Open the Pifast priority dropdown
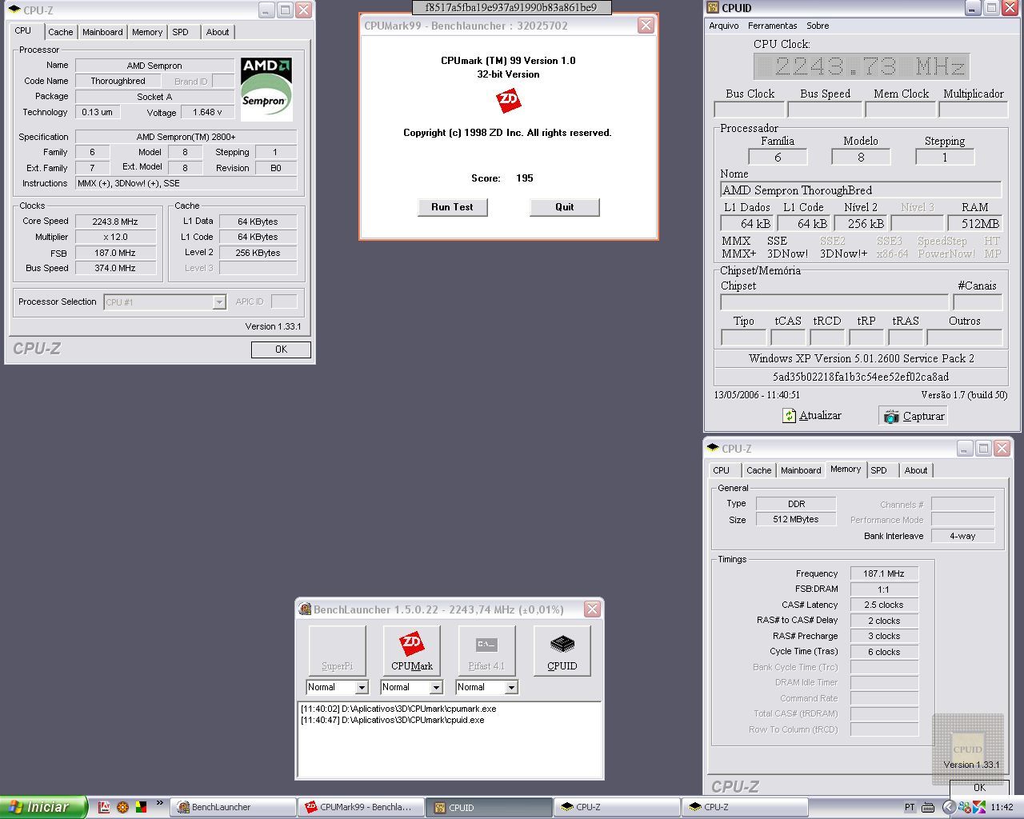This screenshot has width=1024, height=819. 511,687
